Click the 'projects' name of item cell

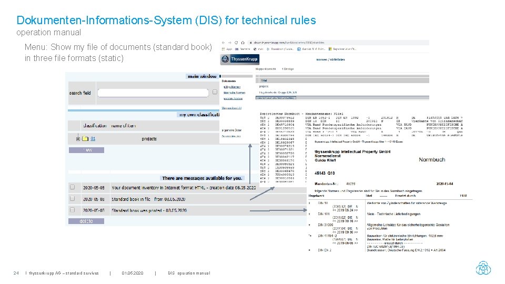tap(149, 139)
